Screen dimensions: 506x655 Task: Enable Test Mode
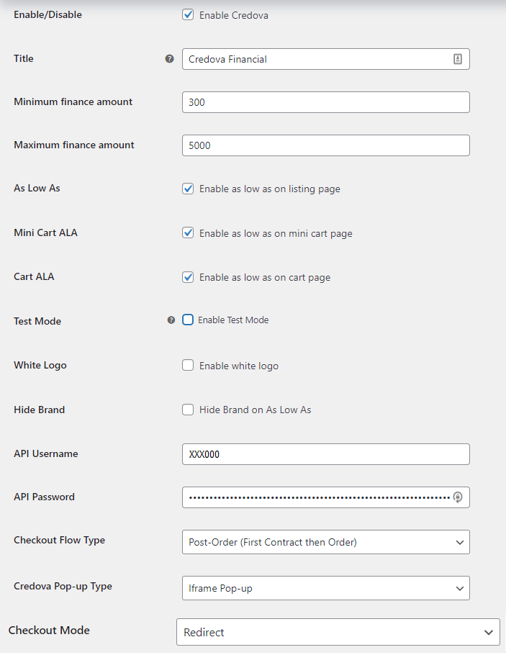[188, 320]
